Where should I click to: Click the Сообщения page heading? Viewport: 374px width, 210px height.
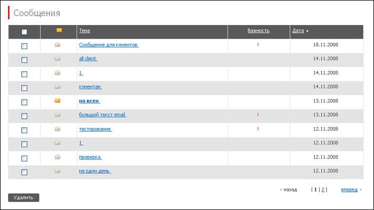[37, 13]
